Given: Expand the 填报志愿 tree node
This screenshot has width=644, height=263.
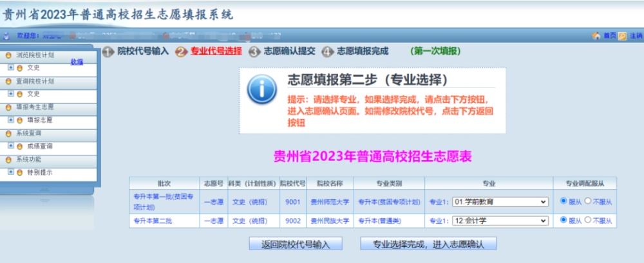Looking at the screenshot, I should point(11,120).
